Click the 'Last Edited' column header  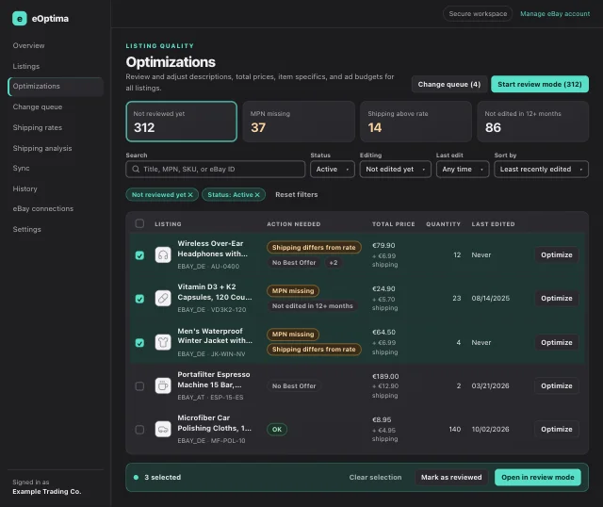point(493,224)
